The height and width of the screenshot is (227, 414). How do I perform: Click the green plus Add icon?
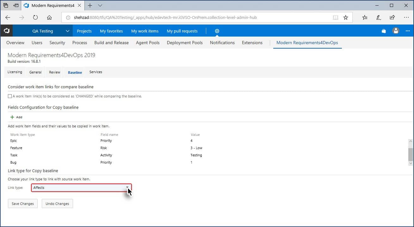[12, 117]
